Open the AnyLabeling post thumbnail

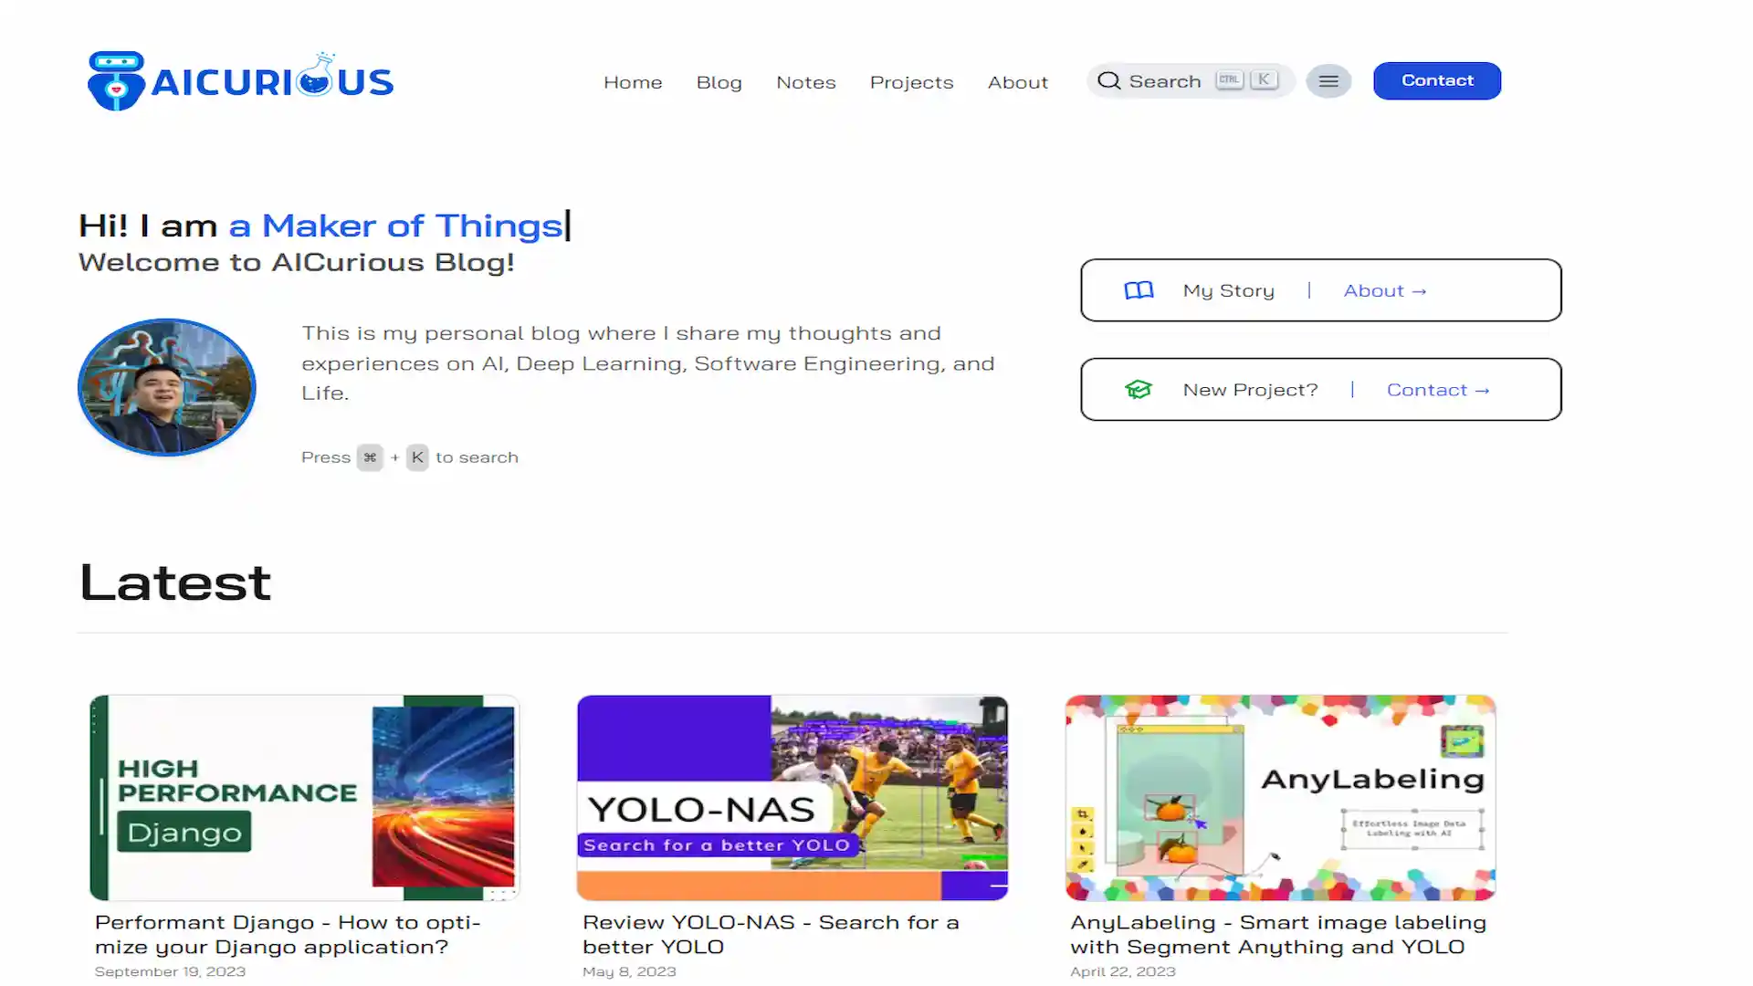point(1281,798)
